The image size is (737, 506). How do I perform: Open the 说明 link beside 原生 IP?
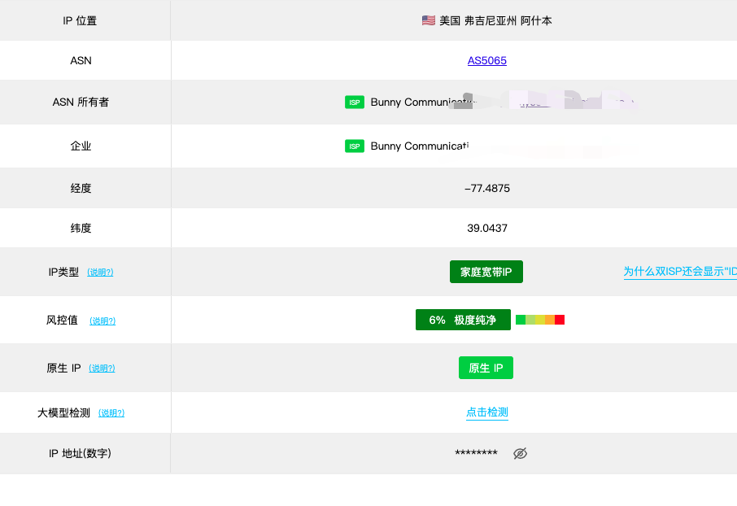click(102, 369)
